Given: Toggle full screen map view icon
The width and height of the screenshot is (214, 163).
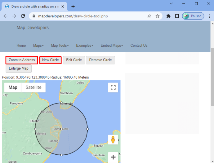Looking at the screenshot, I should [x=113, y=88].
